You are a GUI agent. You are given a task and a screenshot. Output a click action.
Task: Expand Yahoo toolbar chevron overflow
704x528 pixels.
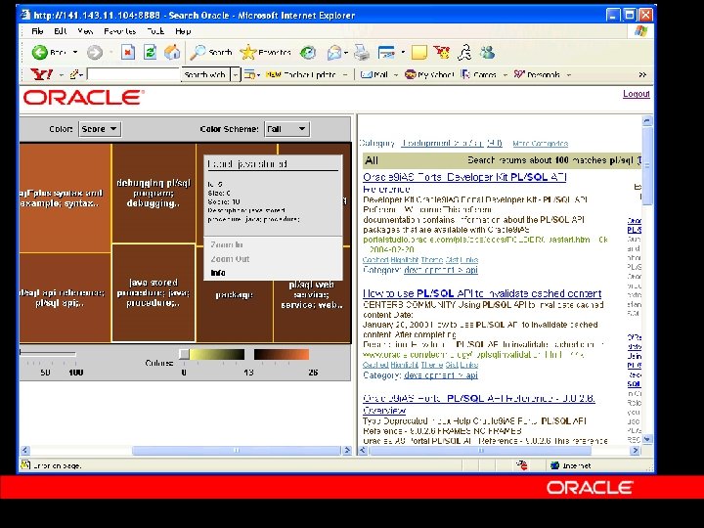tap(642, 74)
